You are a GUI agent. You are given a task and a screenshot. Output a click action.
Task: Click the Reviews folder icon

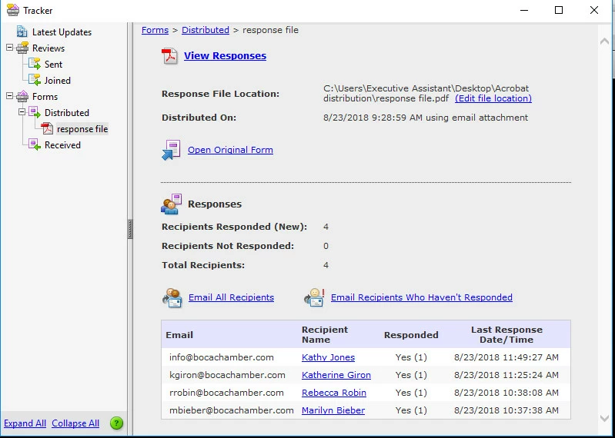(x=22, y=48)
